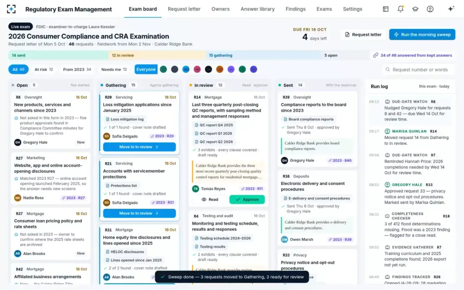The image size is (464, 290).
Task: Click Move to In review chevron on R20 card
Action: [157, 147]
